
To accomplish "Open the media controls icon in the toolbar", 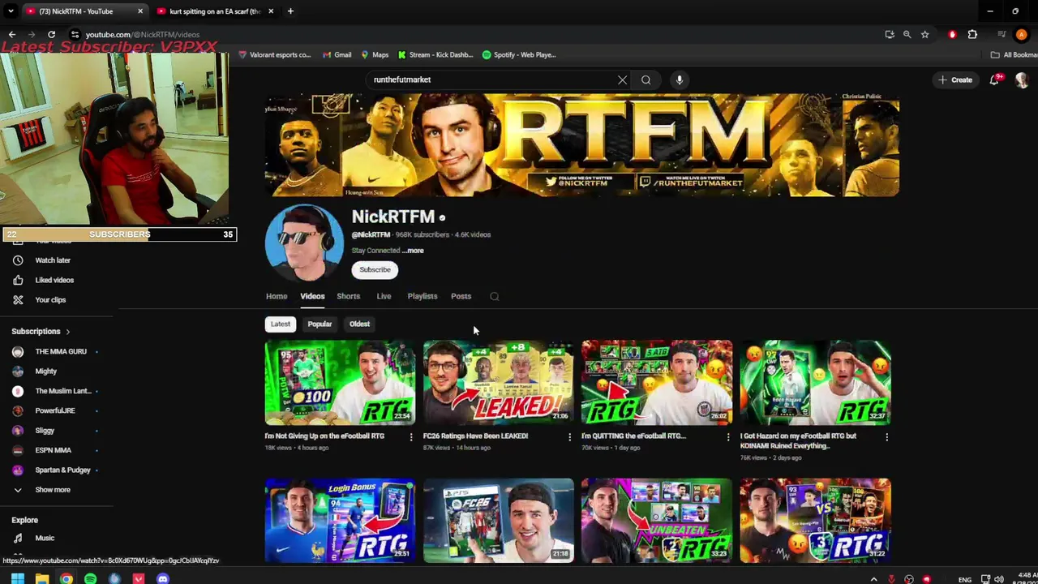I will [1002, 34].
